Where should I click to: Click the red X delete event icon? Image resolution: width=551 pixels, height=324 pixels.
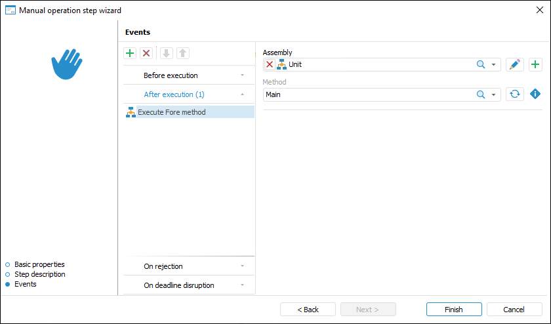146,54
